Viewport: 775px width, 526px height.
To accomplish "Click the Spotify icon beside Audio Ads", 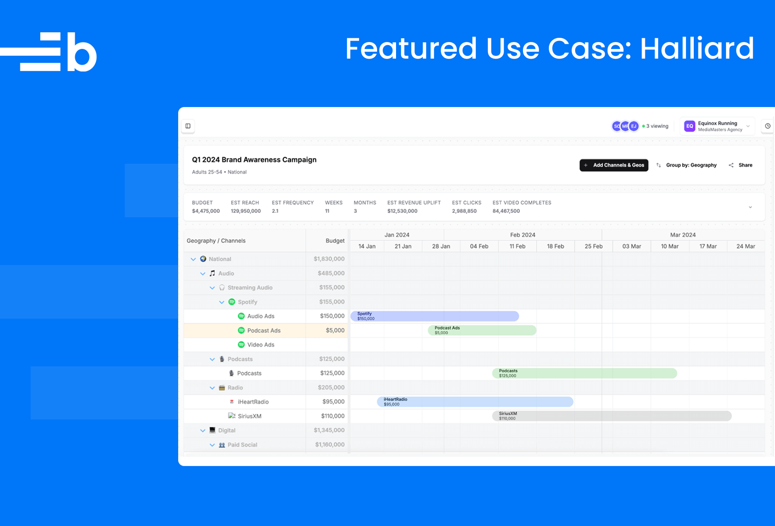I will click(241, 316).
